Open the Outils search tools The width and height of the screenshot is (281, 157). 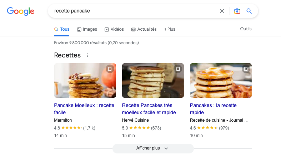[246, 29]
